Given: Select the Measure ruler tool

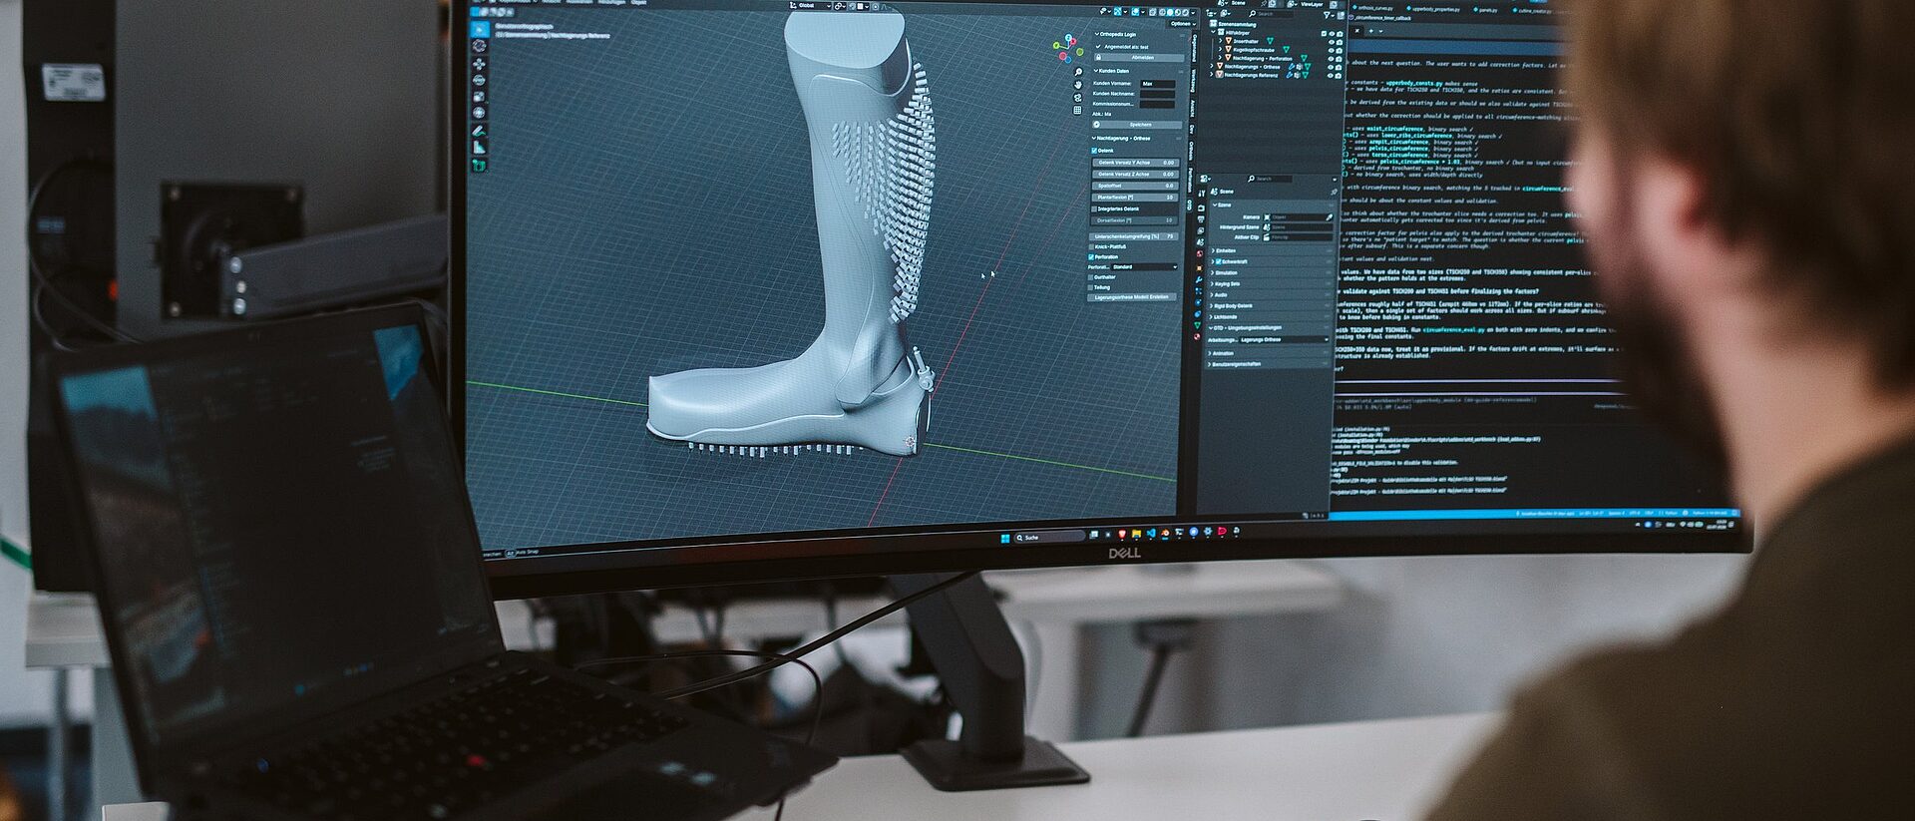Looking at the screenshot, I should click(x=479, y=148).
